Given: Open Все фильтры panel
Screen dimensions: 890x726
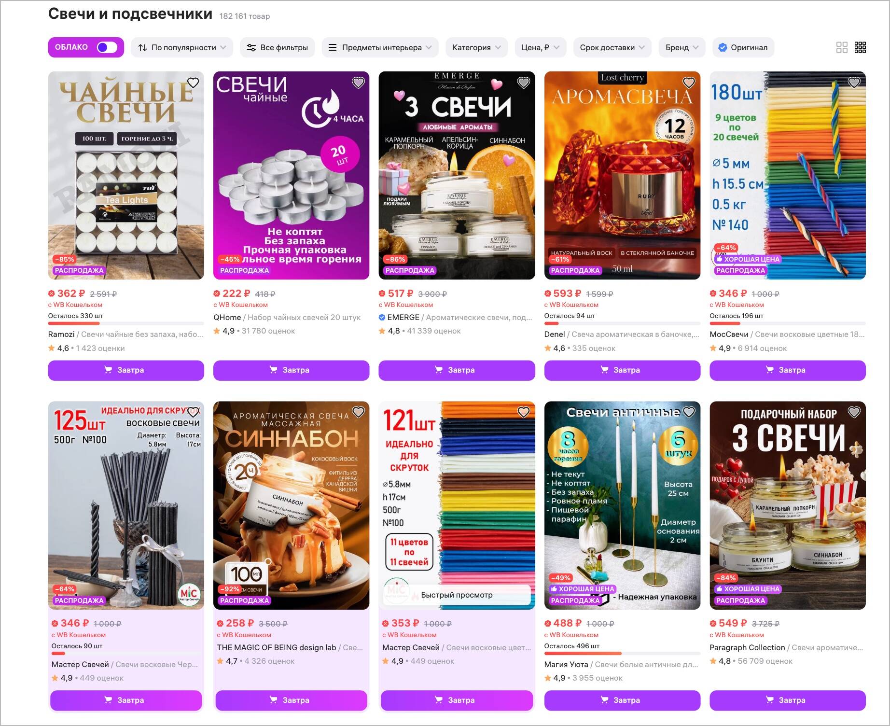Looking at the screenshot, I should 277,47.
